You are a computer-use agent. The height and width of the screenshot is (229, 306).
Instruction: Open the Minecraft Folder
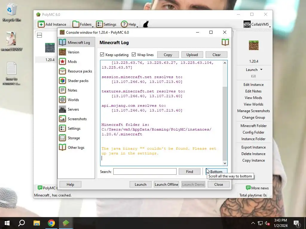tap(253, 126)
